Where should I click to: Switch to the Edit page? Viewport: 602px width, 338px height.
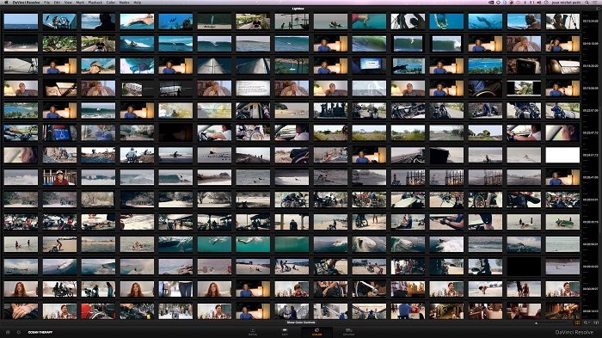pyautogui.click(x=285, y=332)
